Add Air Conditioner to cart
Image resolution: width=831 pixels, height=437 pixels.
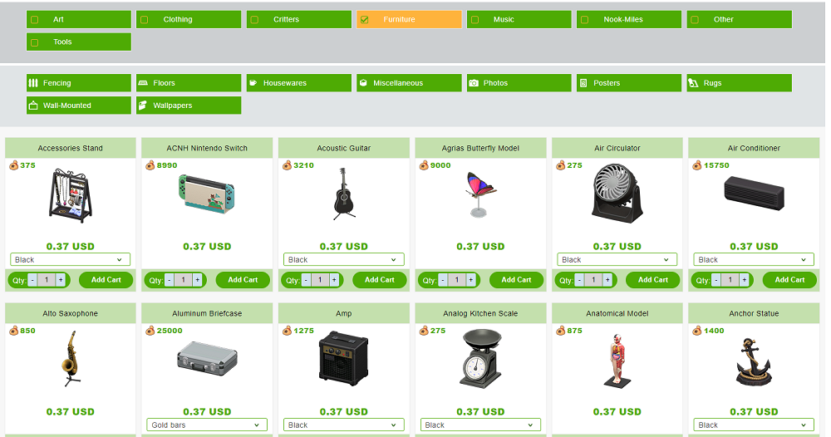coord(789,280)
